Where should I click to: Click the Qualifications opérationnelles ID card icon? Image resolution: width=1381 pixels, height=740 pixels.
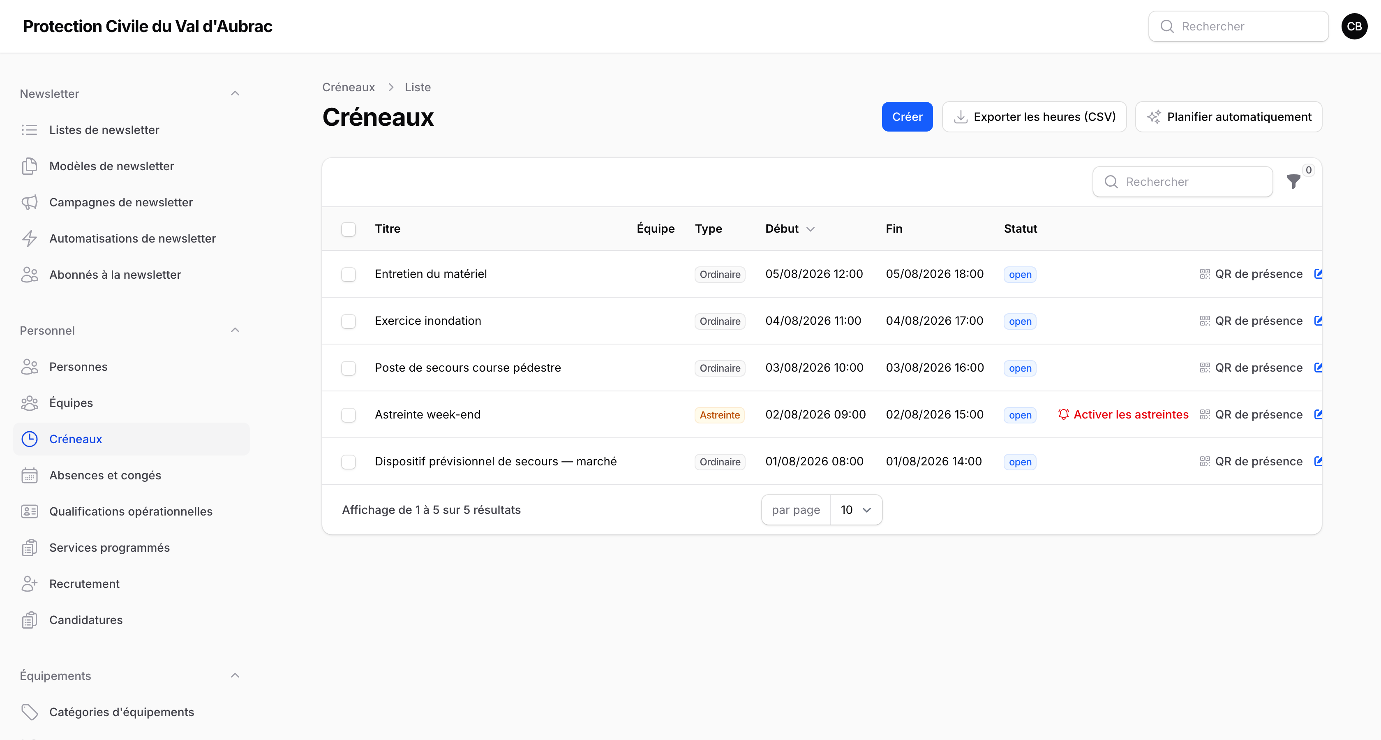coord(30,511)
